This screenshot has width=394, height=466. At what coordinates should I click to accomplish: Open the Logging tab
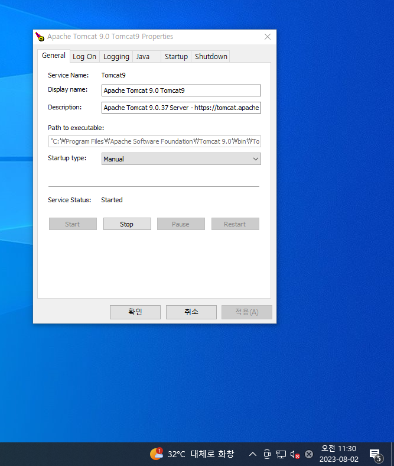point(116,56)
